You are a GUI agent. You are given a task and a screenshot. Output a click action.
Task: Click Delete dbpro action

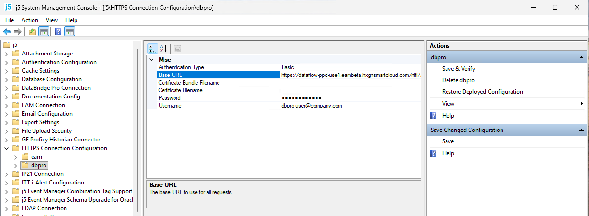coord(458,80)
